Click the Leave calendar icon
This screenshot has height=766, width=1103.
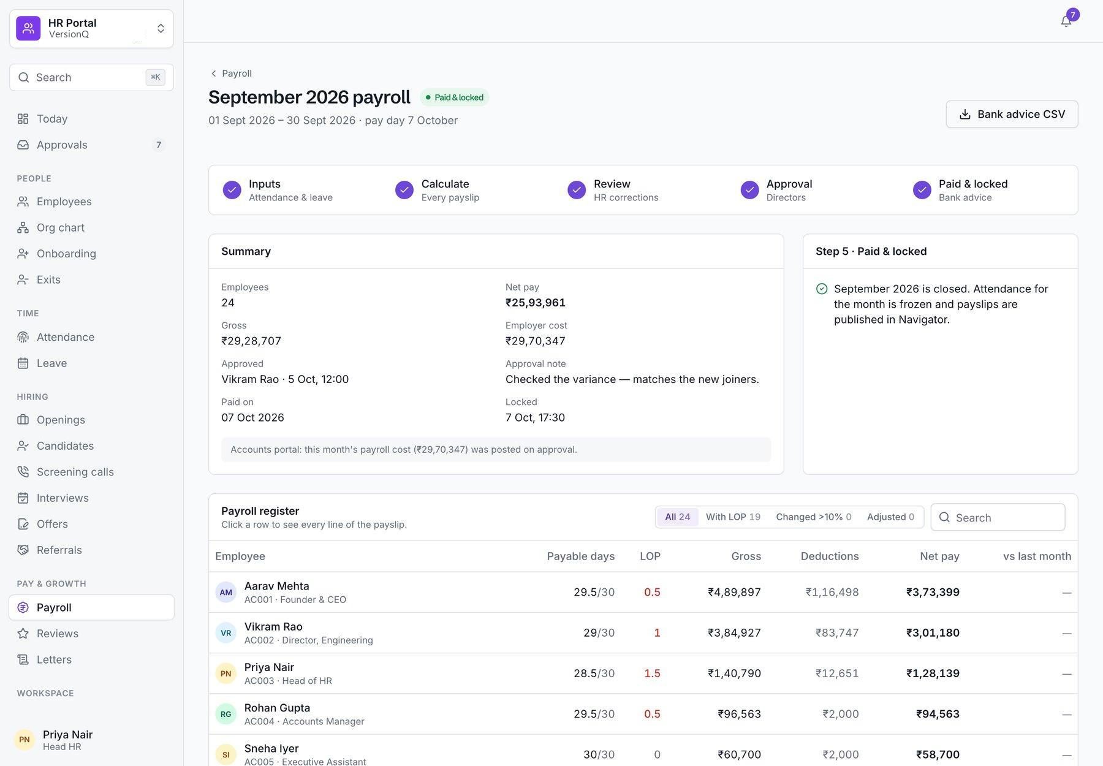23,363
